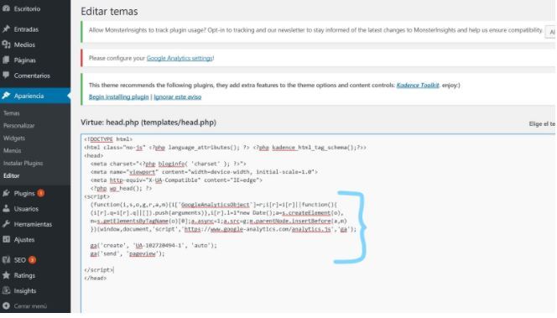
Task: Open the Kadence Toolkit link
Action: [x=418, y=85]
